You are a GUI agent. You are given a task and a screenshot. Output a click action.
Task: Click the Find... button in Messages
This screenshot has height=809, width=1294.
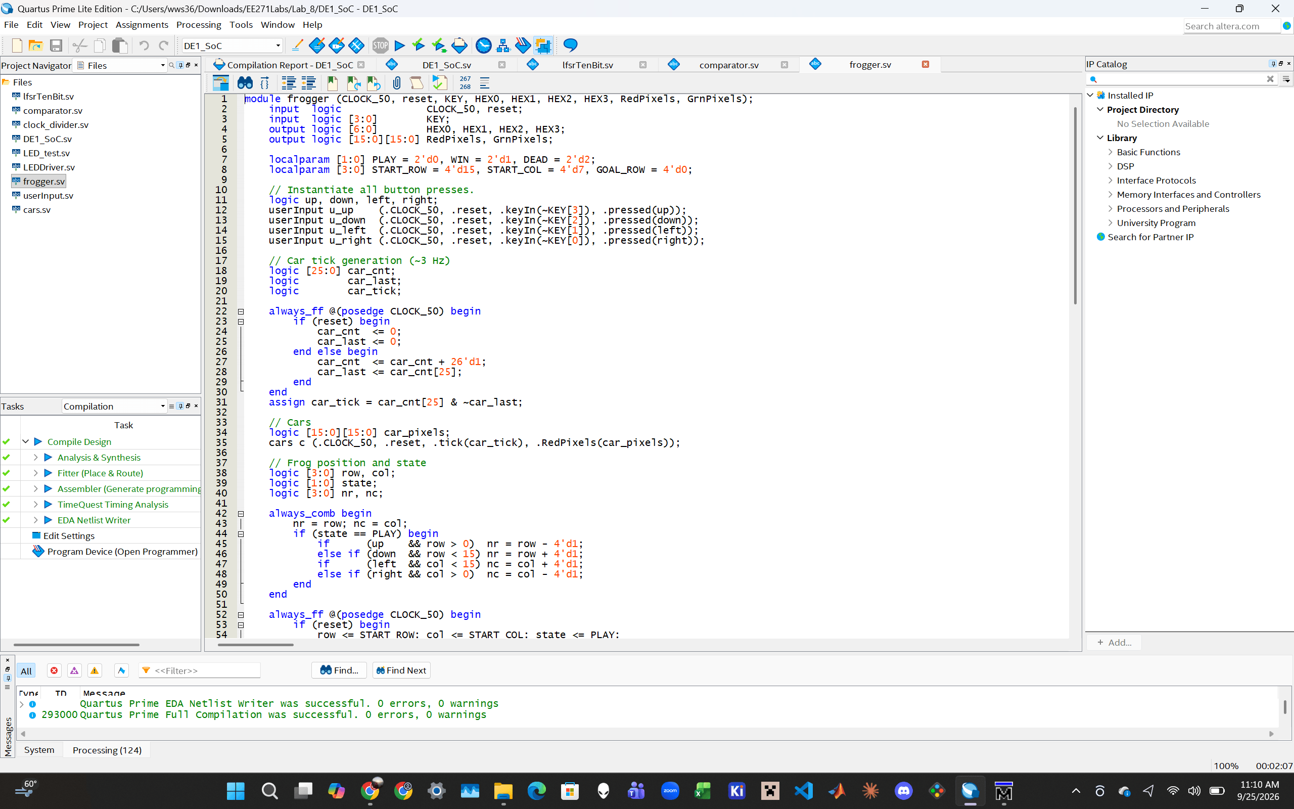(x=339, y=670)
